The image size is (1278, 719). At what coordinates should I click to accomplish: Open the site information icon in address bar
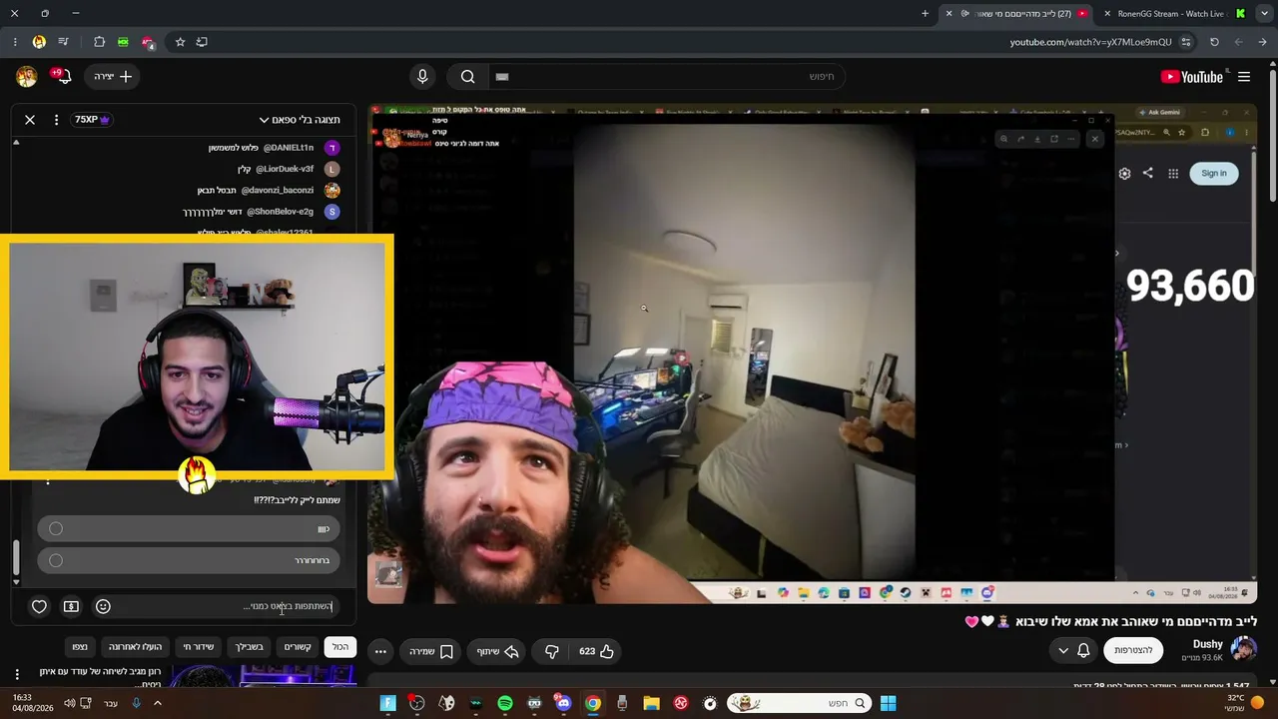coord(1186,42)
